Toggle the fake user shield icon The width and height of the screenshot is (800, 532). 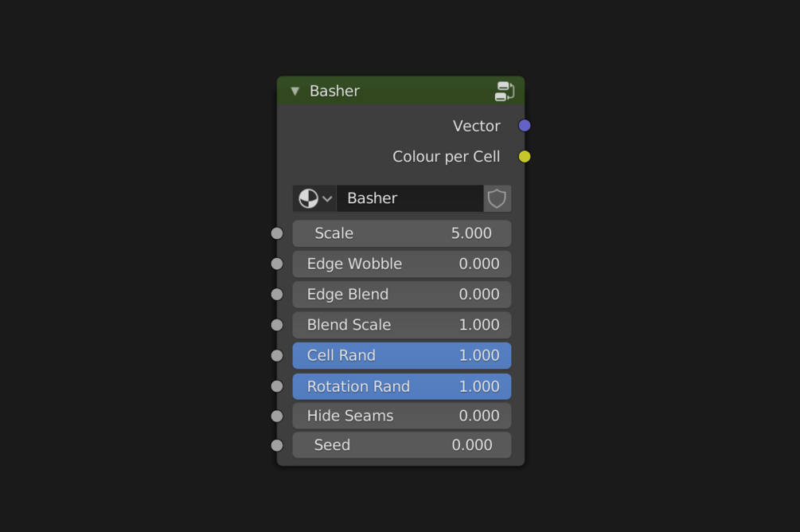497,198
